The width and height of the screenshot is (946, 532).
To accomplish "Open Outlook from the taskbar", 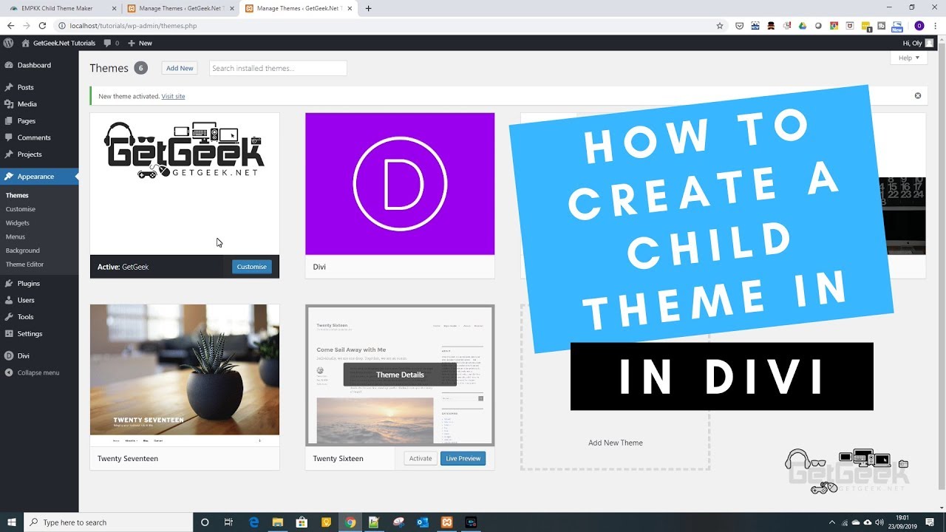I will (423, 522).
